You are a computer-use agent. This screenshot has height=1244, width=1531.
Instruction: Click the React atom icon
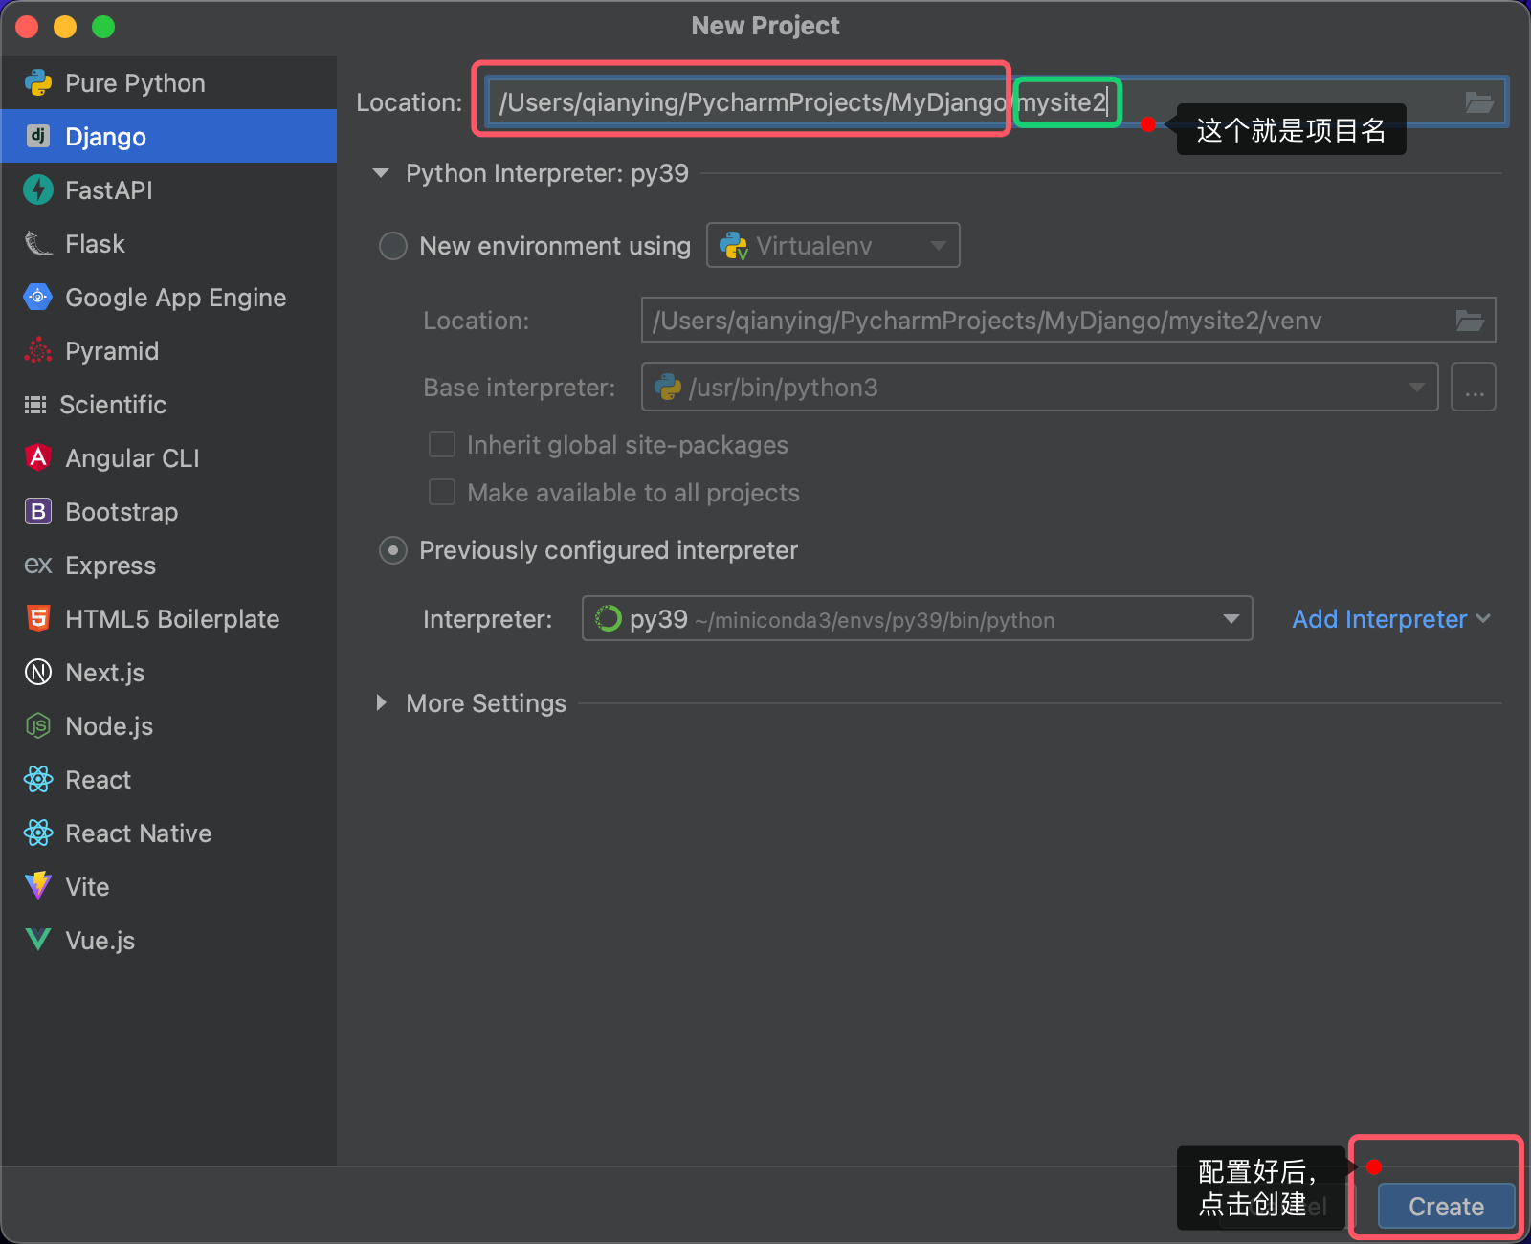[38, 779]
